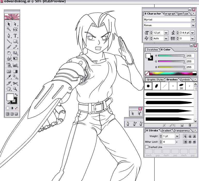Image resolution: width=199 pixels, height=181 pixels.
Task: Select the Gradient tool in toolbox
Action: point(15,71)
